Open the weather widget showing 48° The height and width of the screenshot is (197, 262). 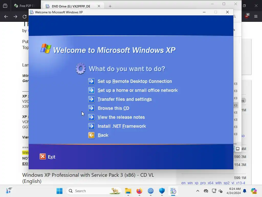point(9,191)
